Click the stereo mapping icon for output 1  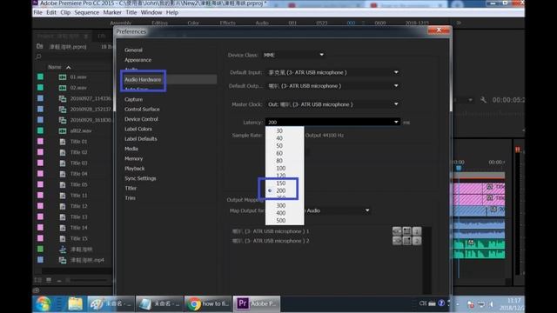(x=406, y=231)
